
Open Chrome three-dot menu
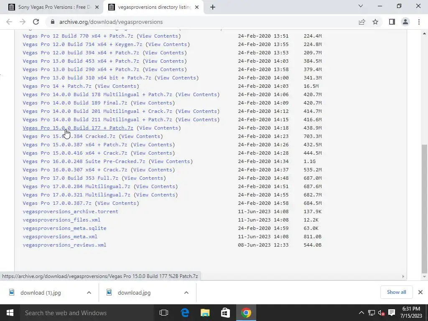coord(419,22)
